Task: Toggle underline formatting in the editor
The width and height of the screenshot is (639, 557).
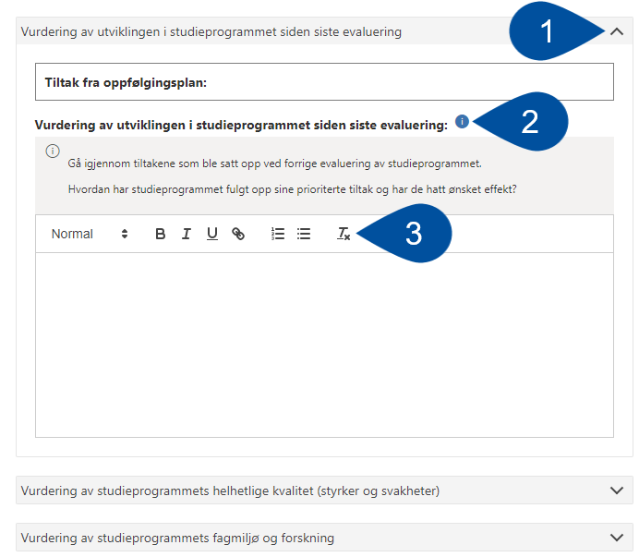Action: pos(211,235)
